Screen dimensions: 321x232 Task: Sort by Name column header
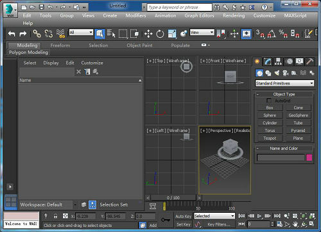pos(80,80)
